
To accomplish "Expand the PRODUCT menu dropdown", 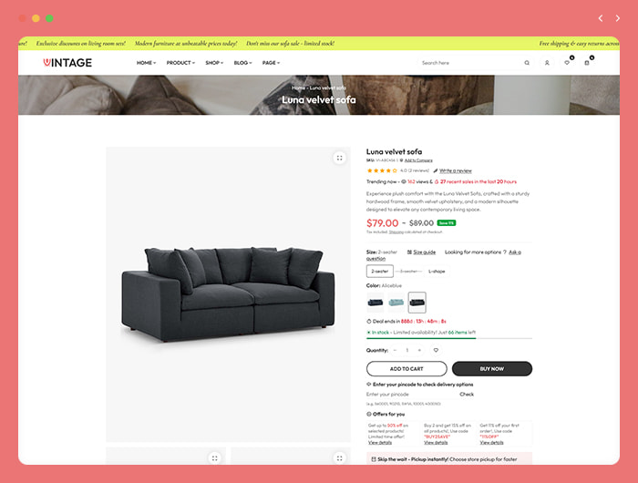I will pos(180,63).
